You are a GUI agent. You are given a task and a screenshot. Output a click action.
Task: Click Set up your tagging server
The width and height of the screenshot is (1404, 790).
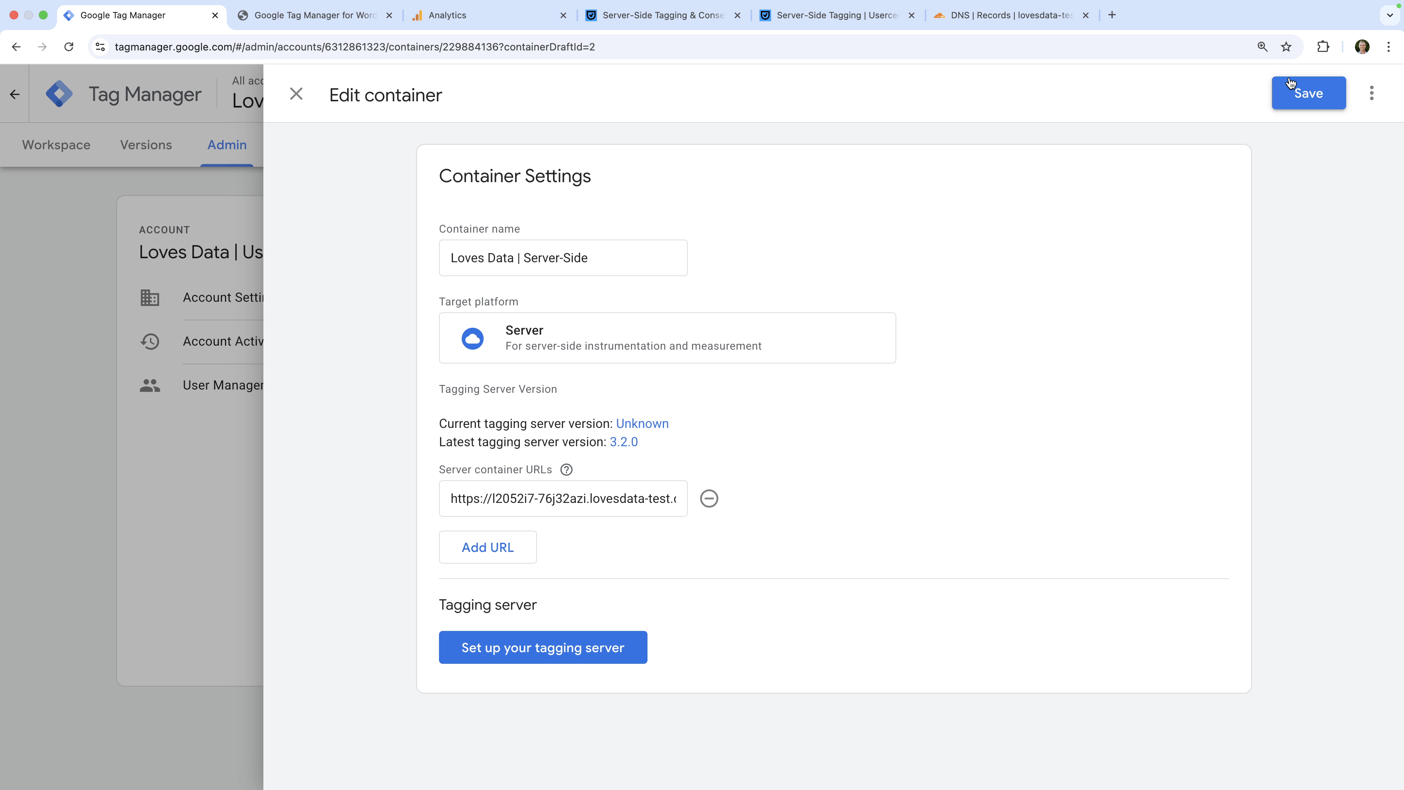pyautogui.click(x=542, y=647)
